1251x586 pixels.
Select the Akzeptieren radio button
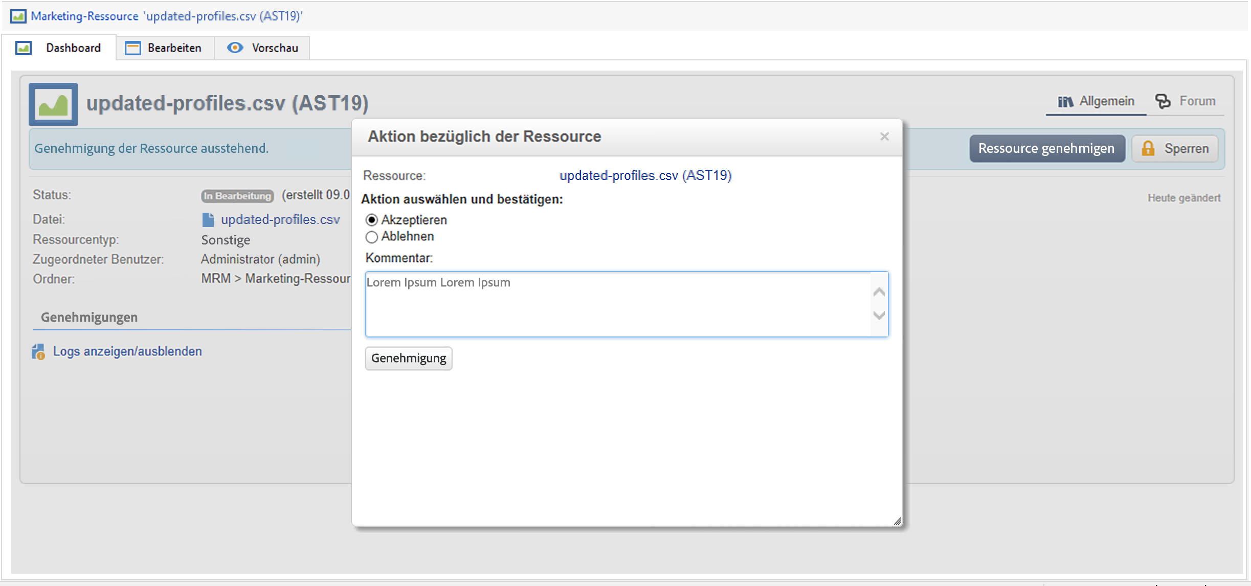(x=372, y=220)
